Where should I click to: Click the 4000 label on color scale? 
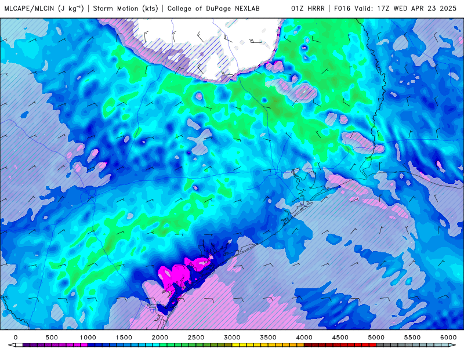304,338
